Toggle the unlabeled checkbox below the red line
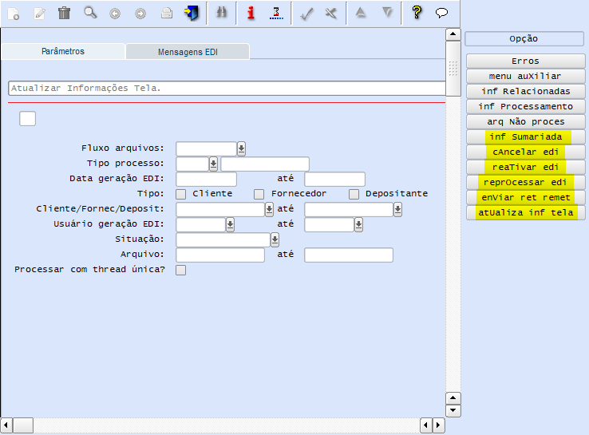589x435 pixels. (x=27, y=119)
